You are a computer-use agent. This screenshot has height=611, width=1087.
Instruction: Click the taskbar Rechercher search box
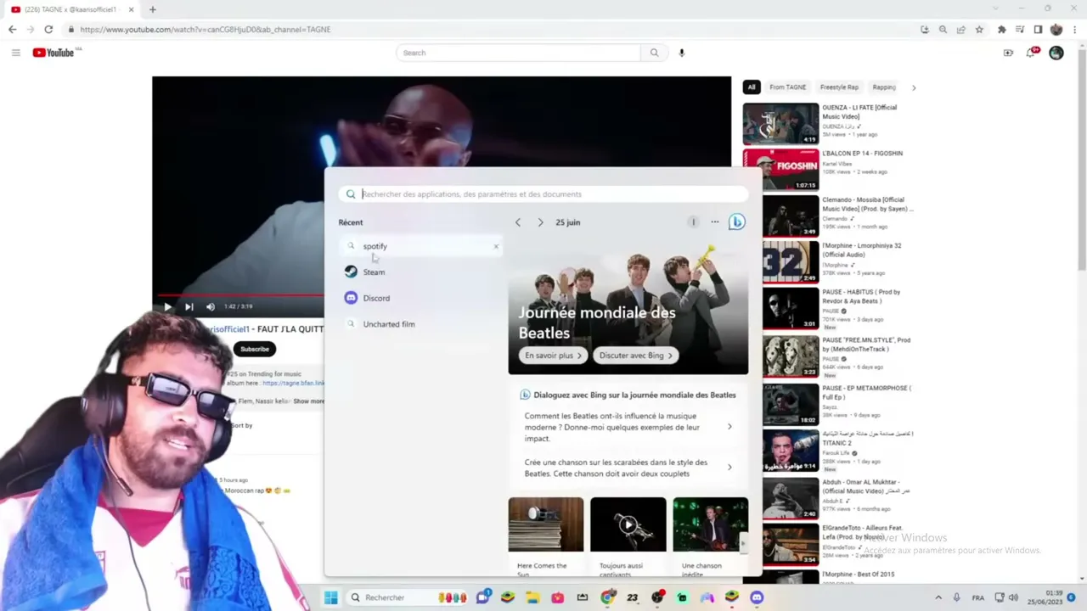pyautogui.click(x=408, y=597)
